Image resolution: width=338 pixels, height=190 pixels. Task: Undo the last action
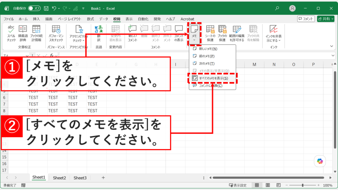[54, 8]
